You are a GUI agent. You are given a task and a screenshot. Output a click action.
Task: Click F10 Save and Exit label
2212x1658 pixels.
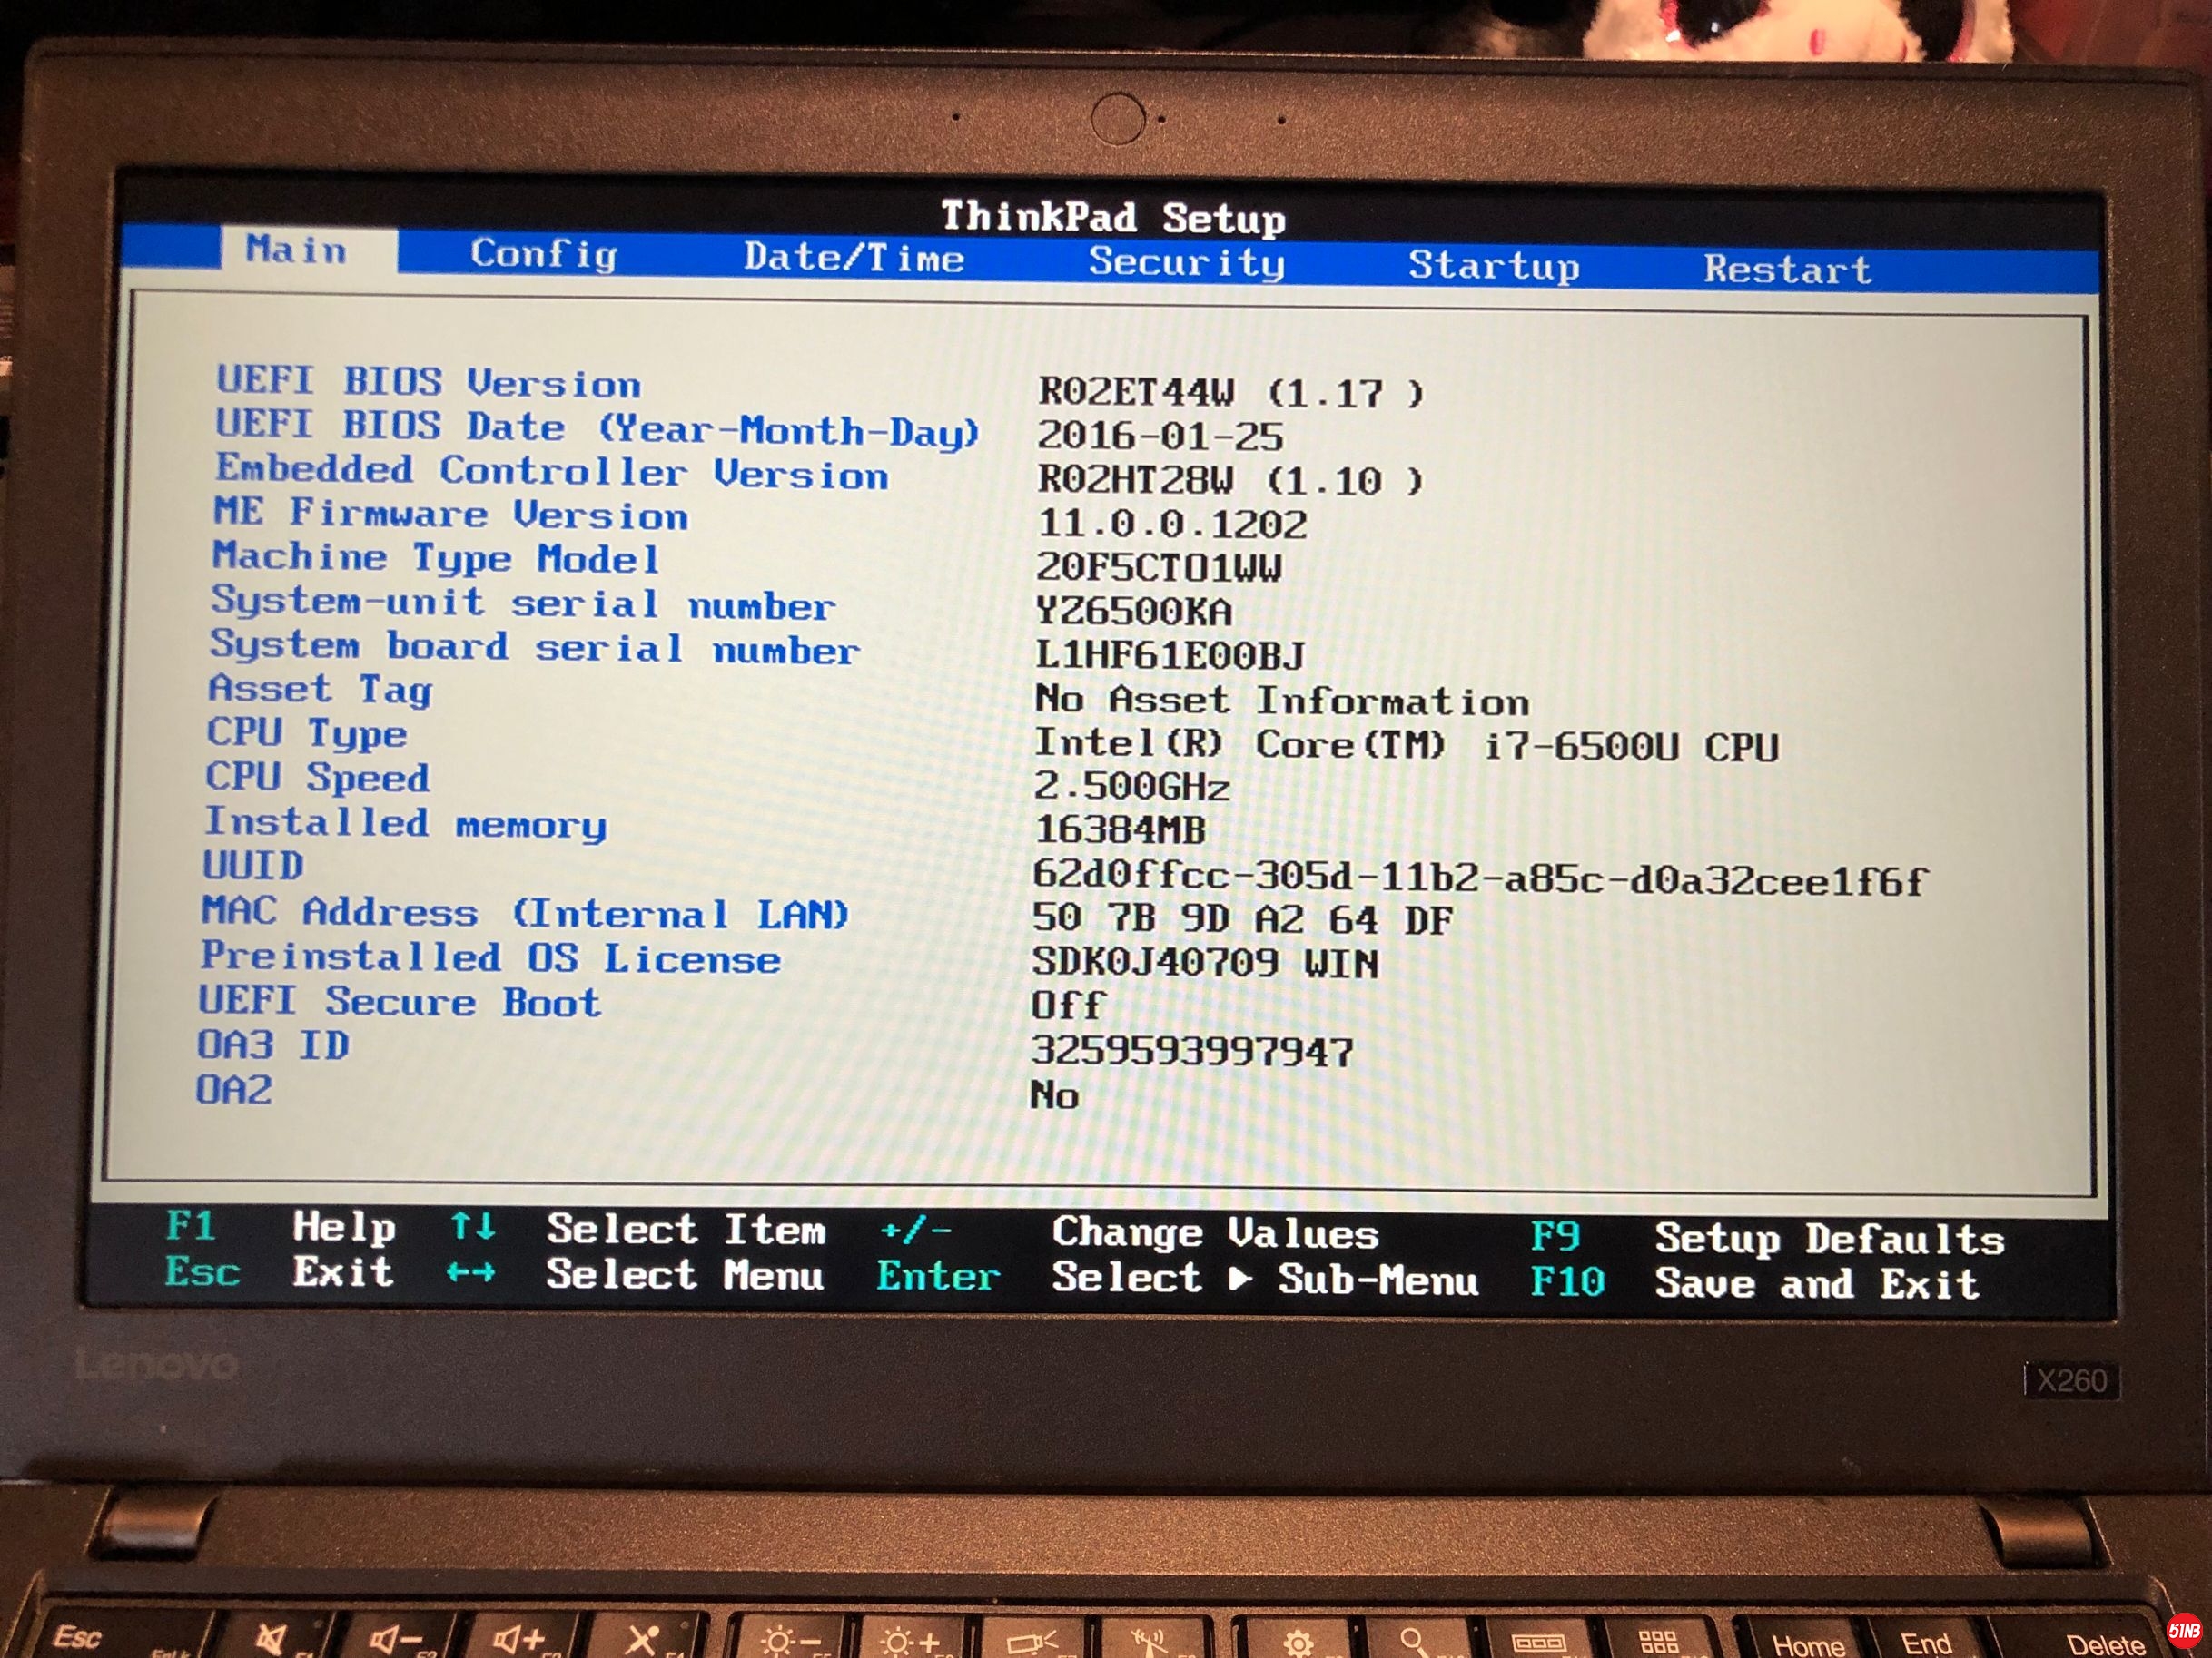coord(1567,1281)
